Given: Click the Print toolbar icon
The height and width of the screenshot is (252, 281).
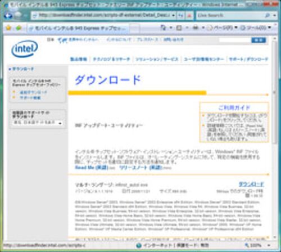Looking at the screenshot, I should point(196,28).
